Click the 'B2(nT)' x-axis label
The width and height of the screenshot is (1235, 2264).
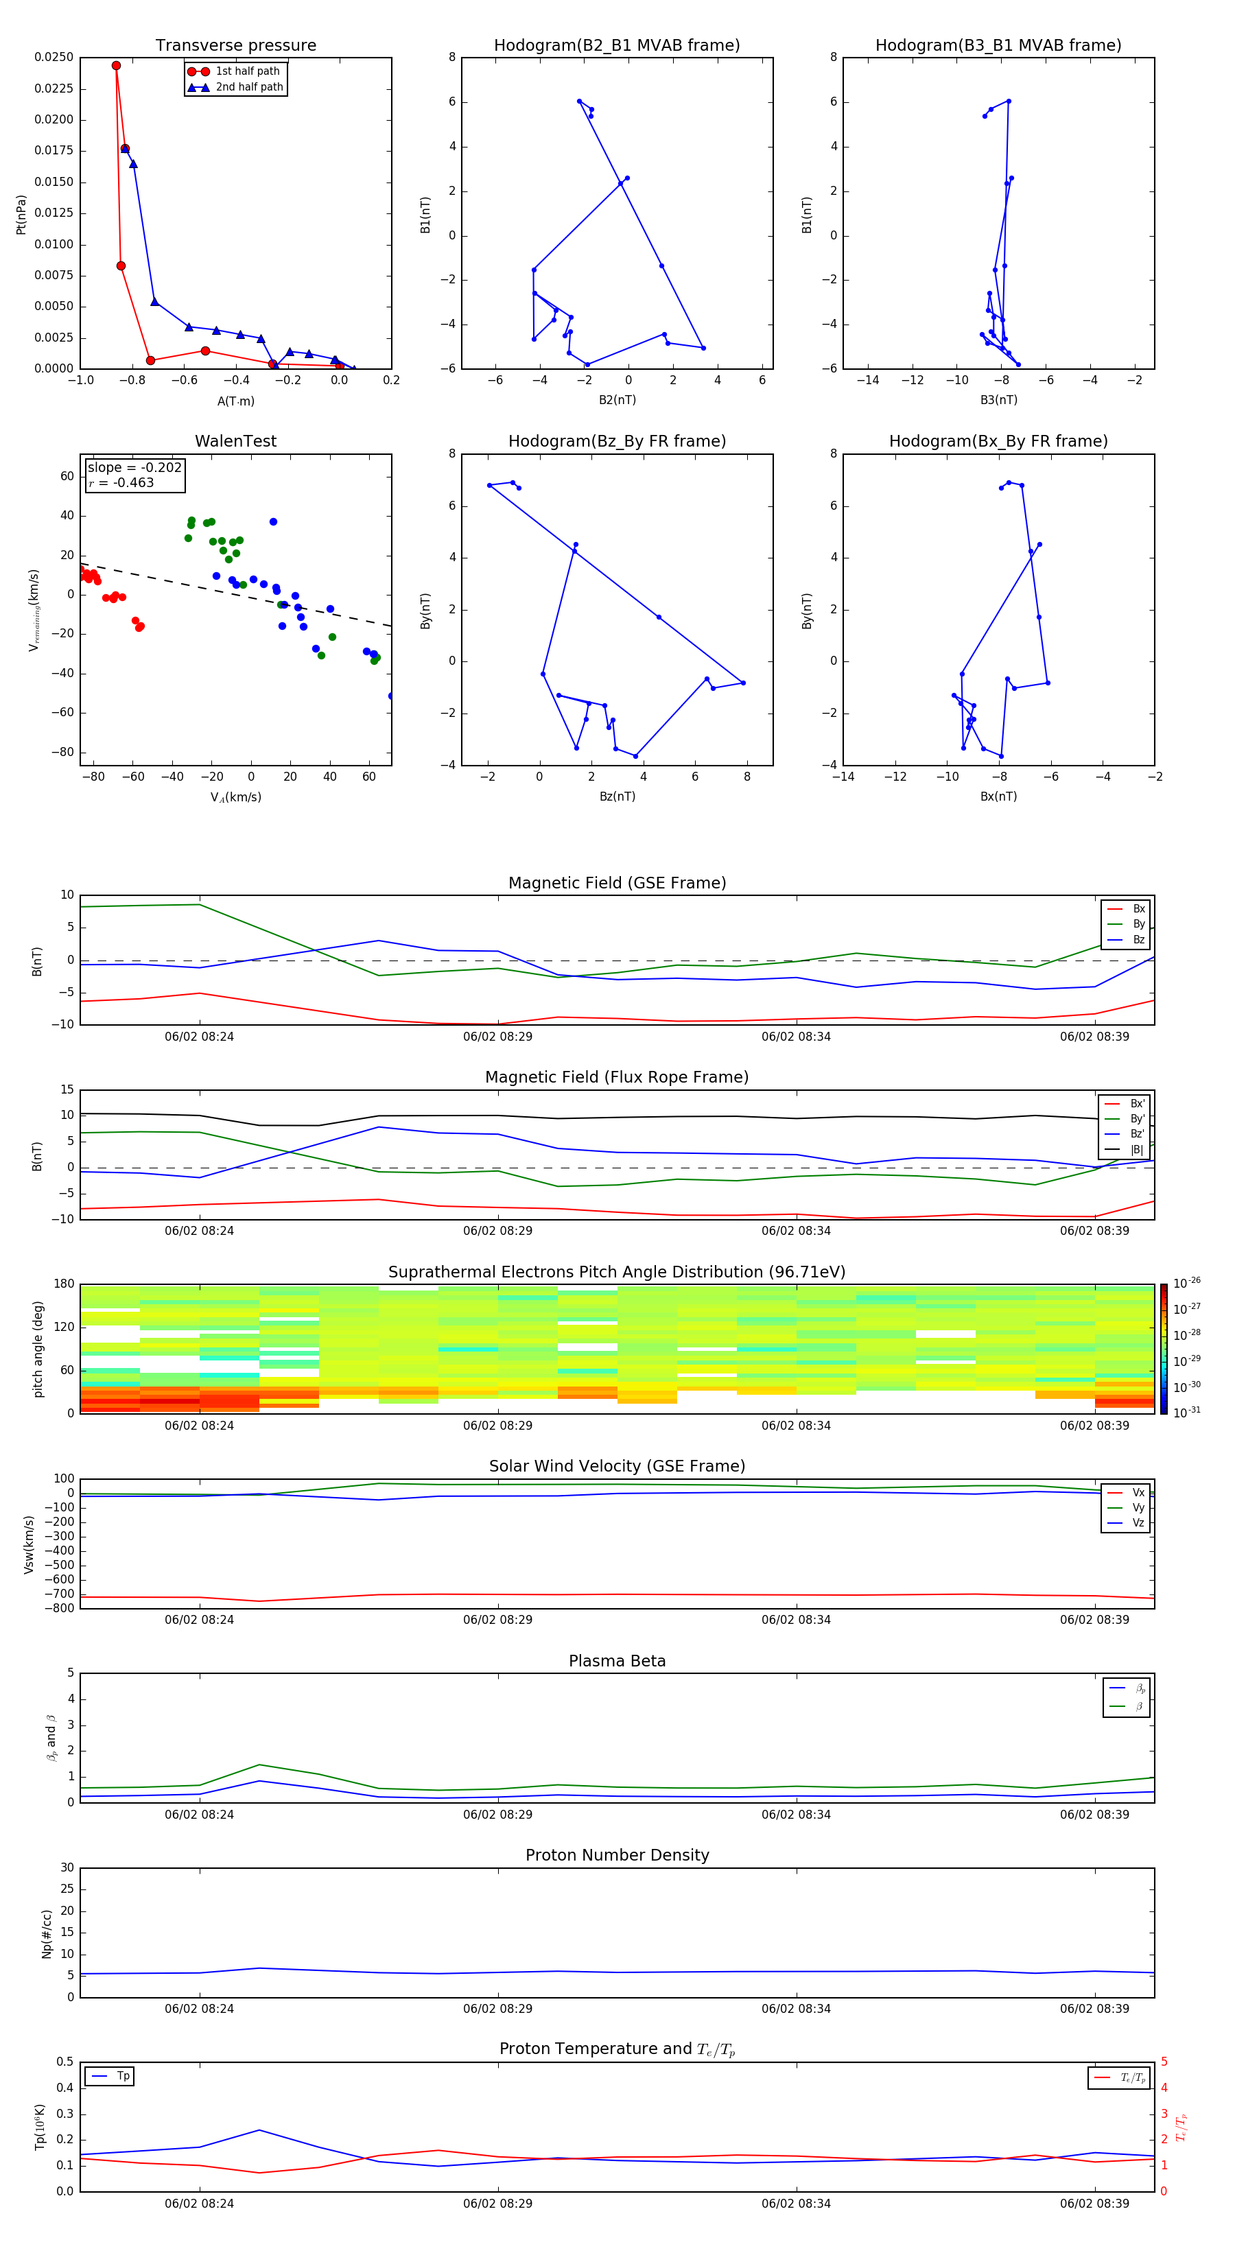(x=617, y=400)
